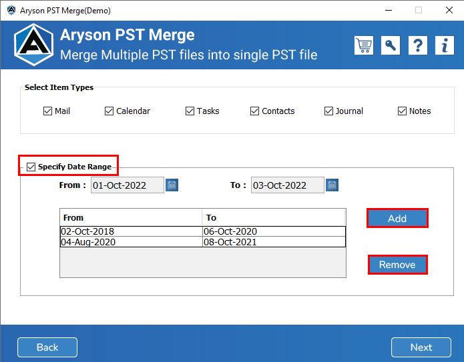Toggle the Contacts checkbox
The width and height of the screenshot is (464, 362).
[254, 111]
